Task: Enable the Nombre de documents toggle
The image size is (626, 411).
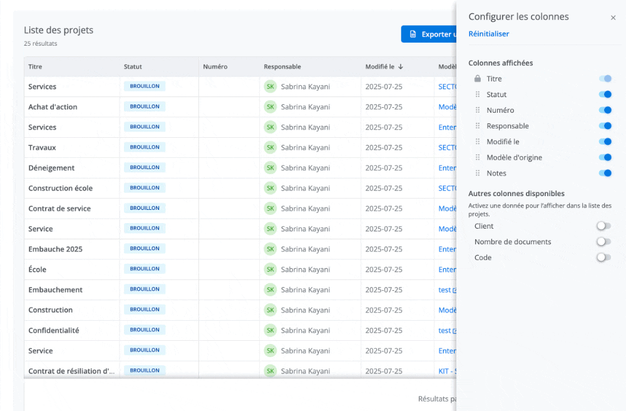Action: coord(603,241)
